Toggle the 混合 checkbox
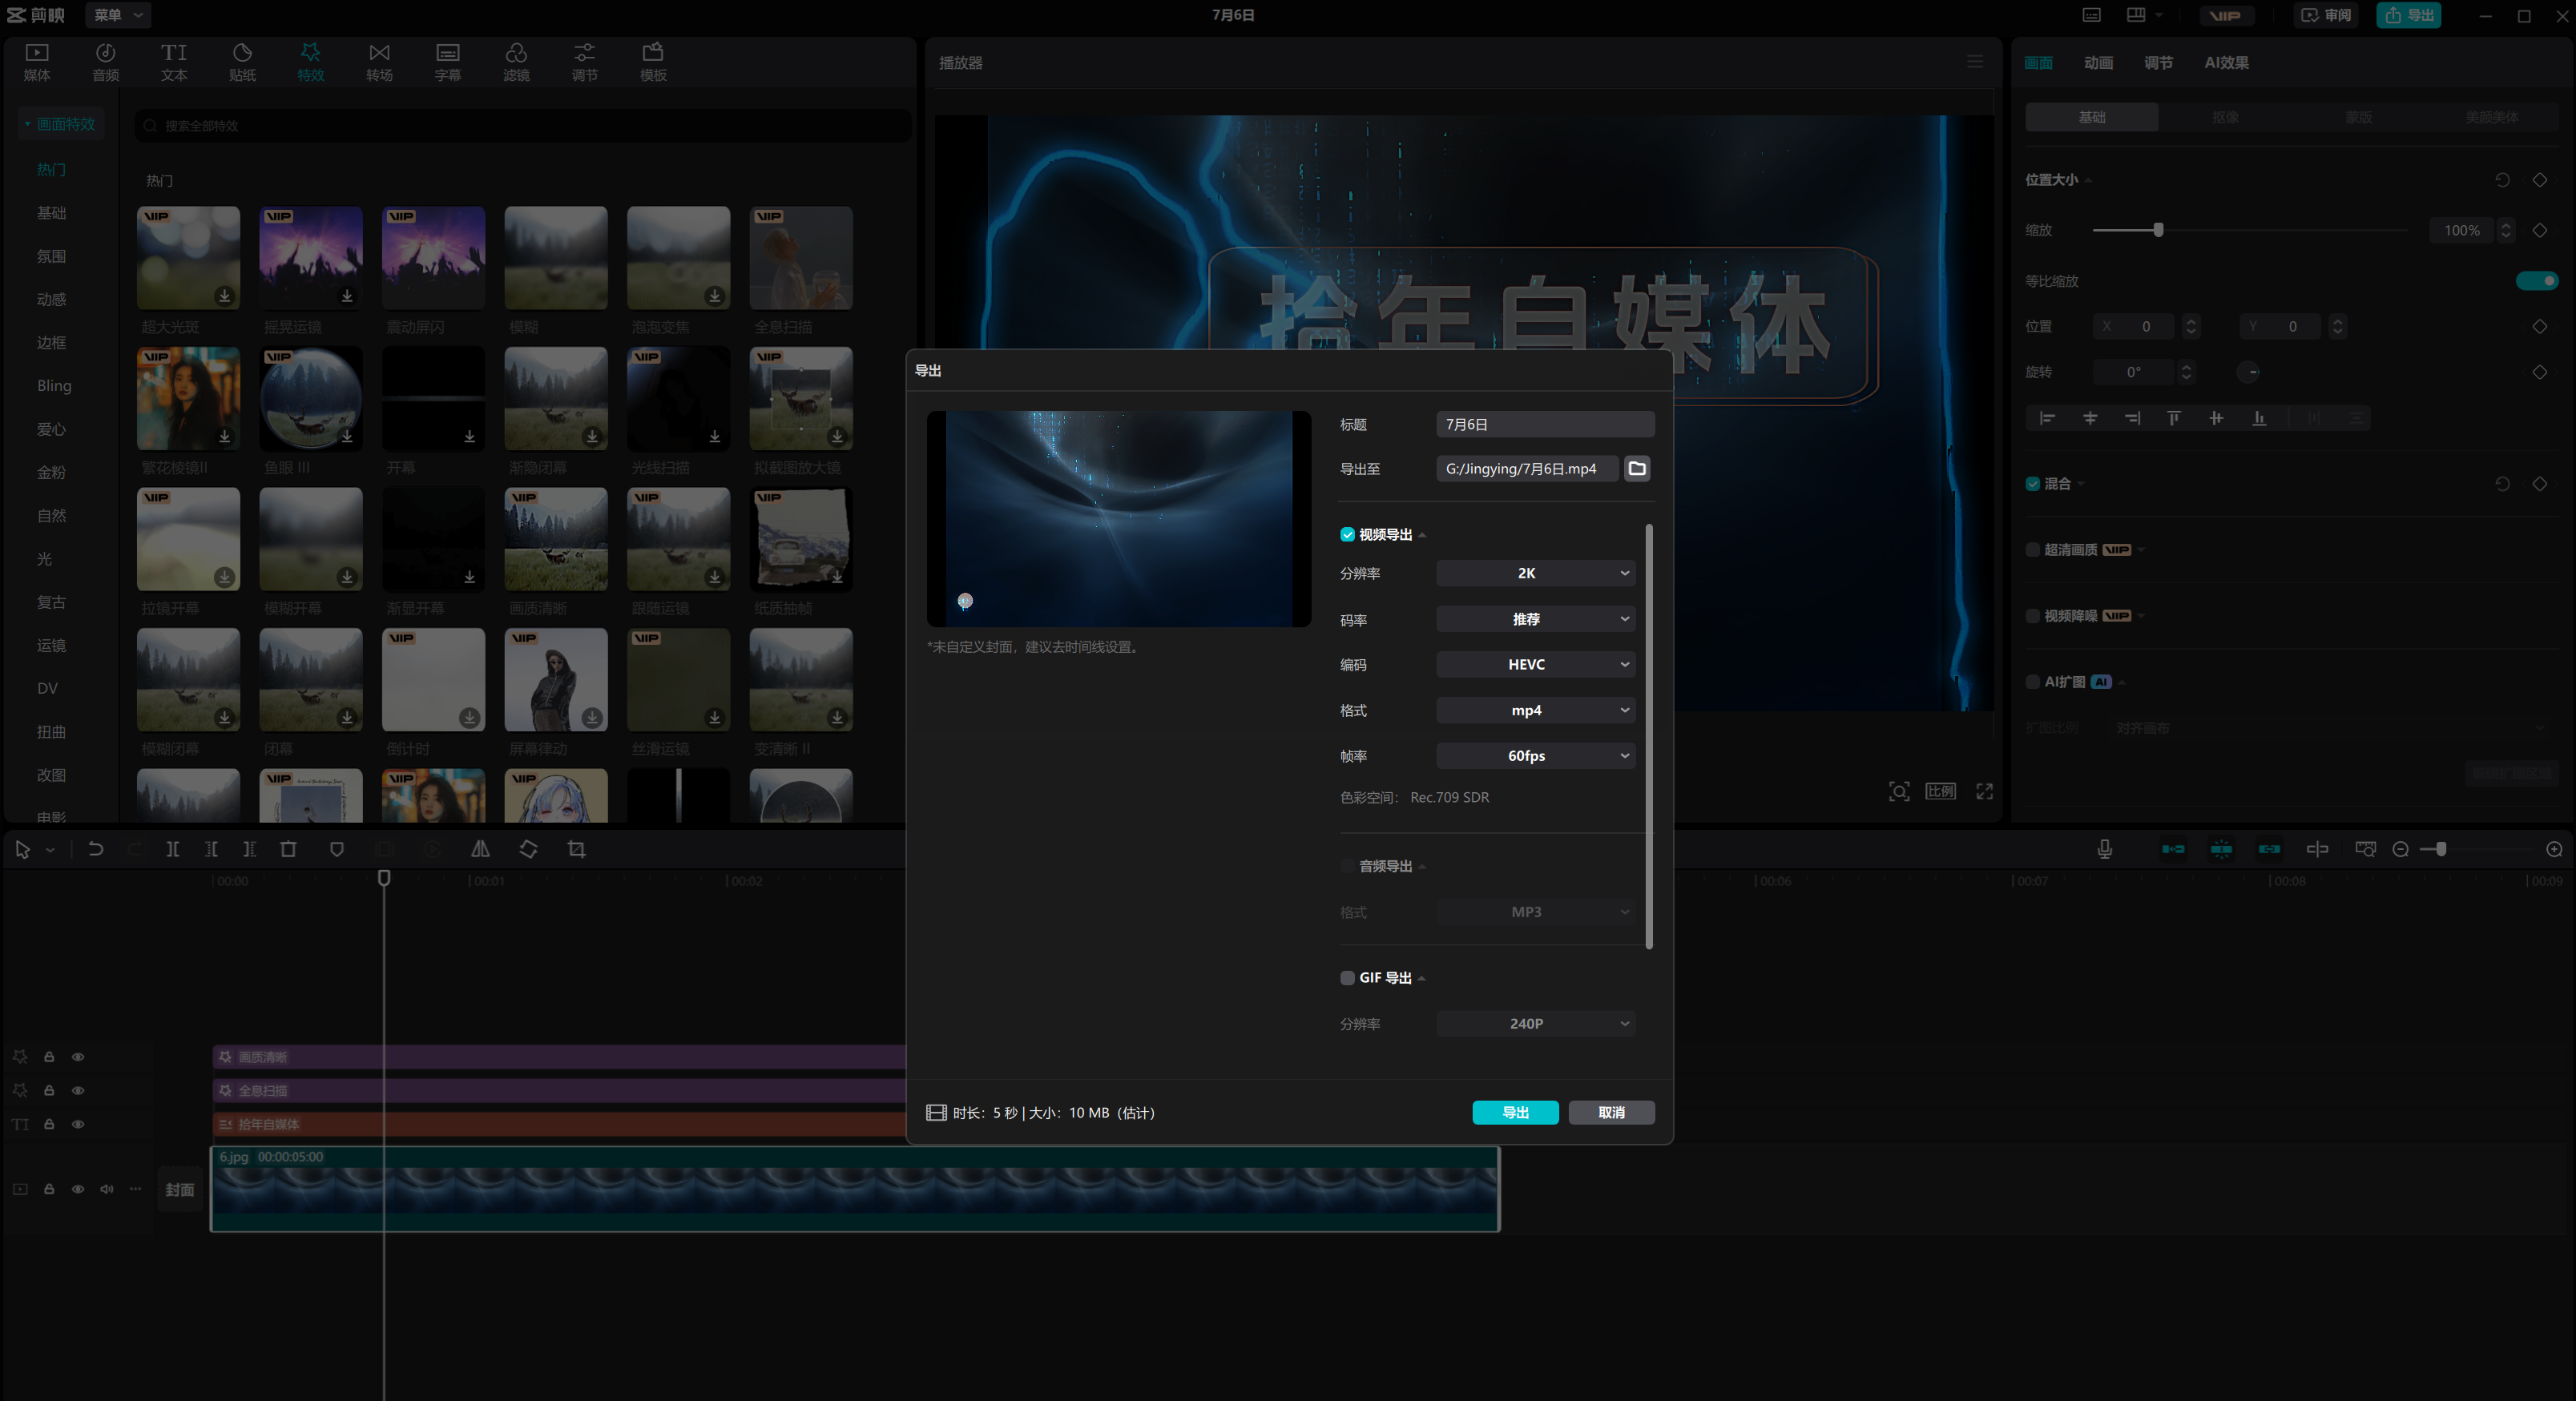Viewport: 2576px width, 1401px height. click(2032, 483)
